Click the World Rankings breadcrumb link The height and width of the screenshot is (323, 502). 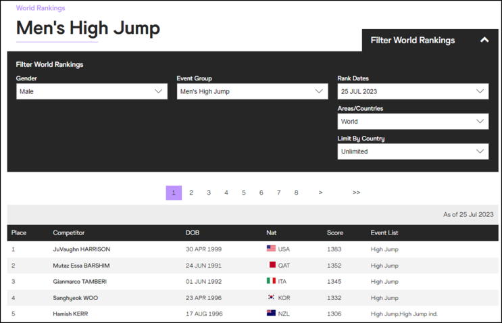(41, 8)
